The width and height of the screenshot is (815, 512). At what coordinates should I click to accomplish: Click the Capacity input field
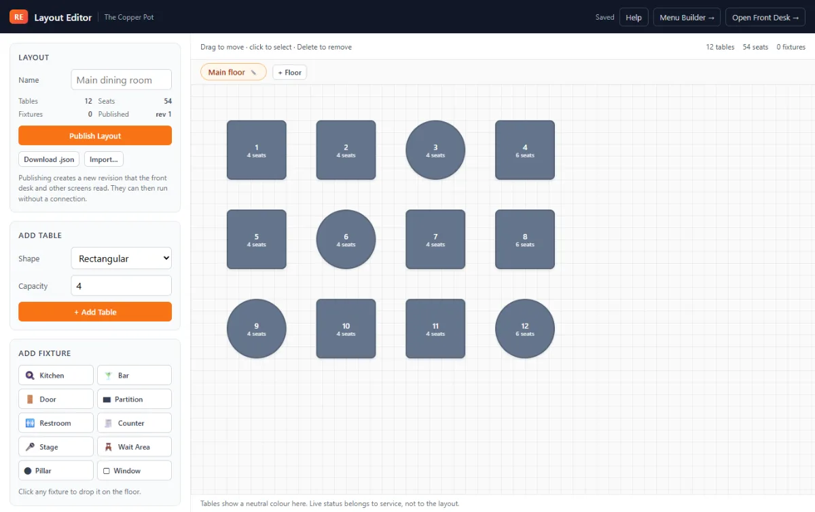122,286
